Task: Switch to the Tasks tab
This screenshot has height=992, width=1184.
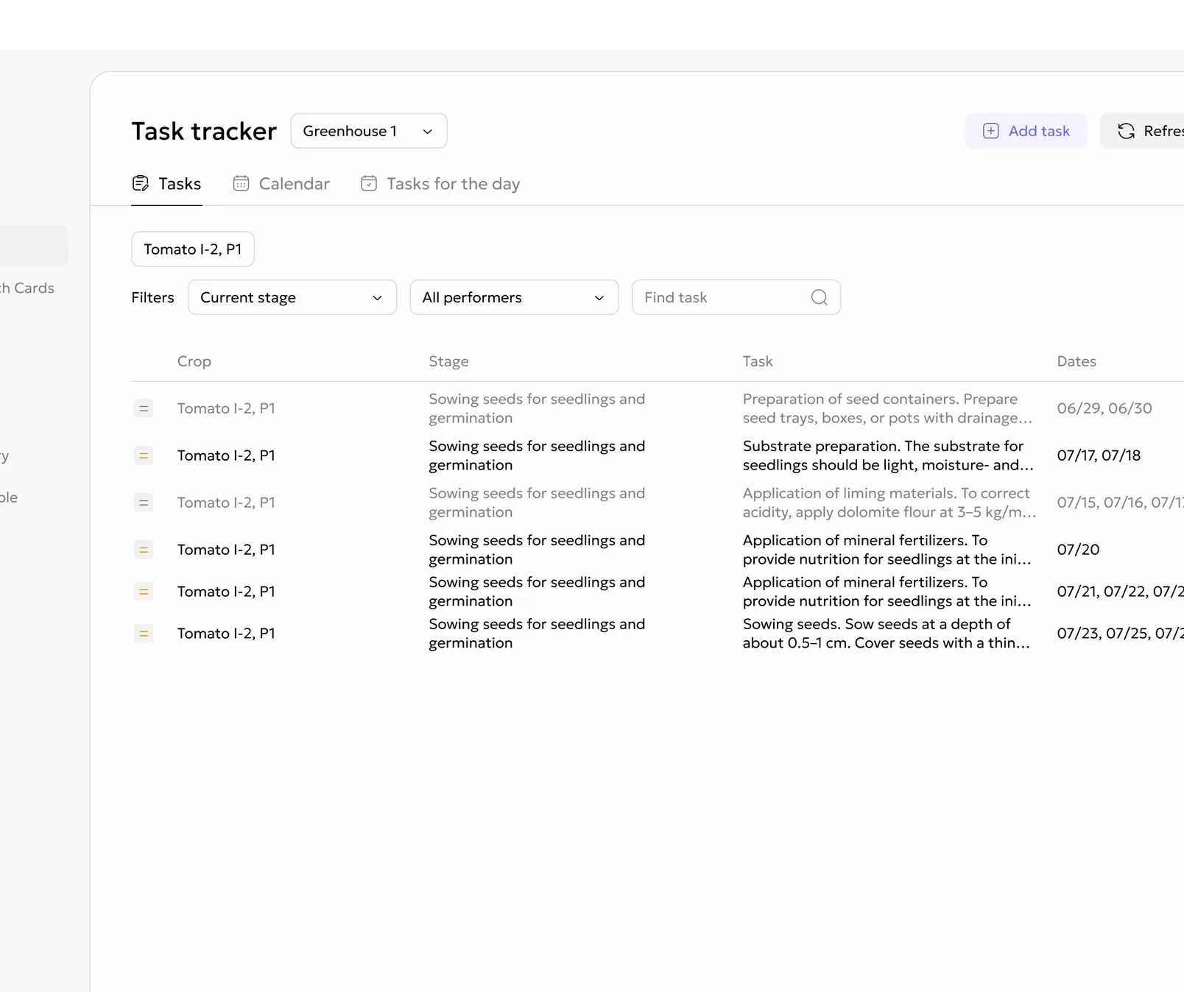Action: [x=166, y=184]
